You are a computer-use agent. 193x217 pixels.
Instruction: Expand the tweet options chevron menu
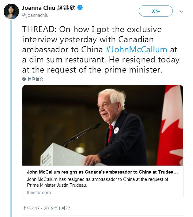(181, 11)
